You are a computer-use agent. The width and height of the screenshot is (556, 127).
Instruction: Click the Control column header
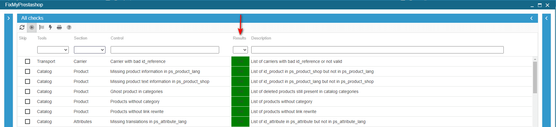tap(117, 38)
